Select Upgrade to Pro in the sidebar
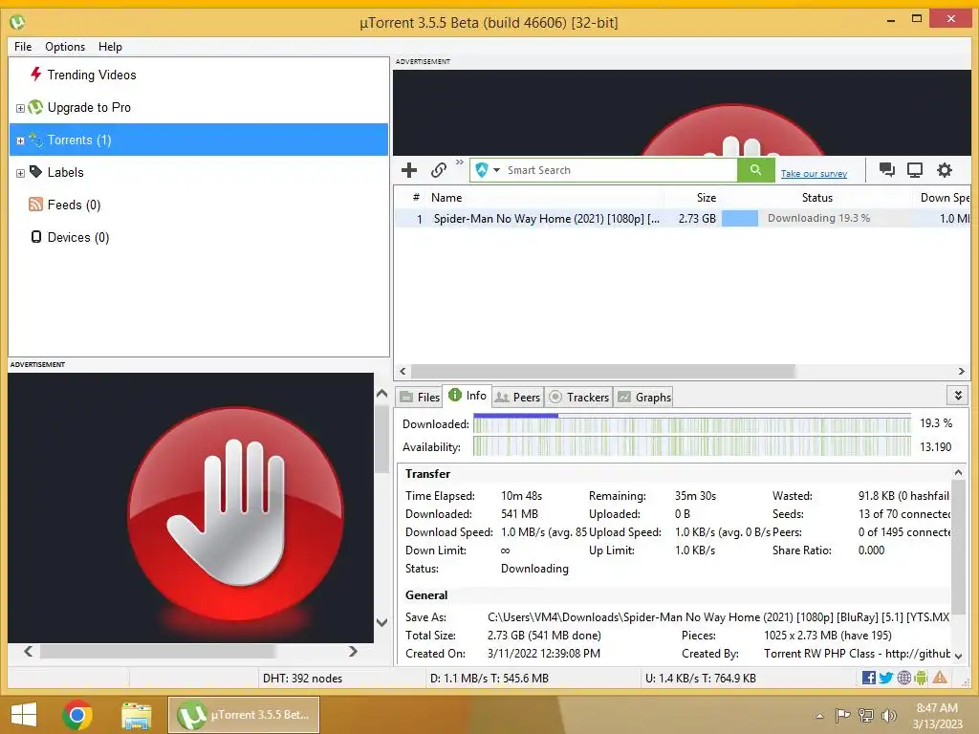 click(89, 107)
